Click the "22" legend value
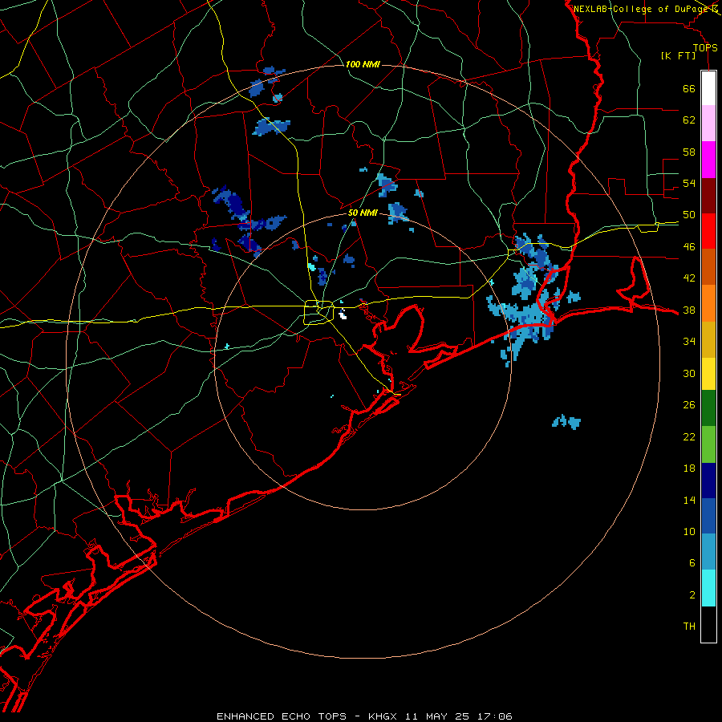722x722 pixels. click(689, 436)
